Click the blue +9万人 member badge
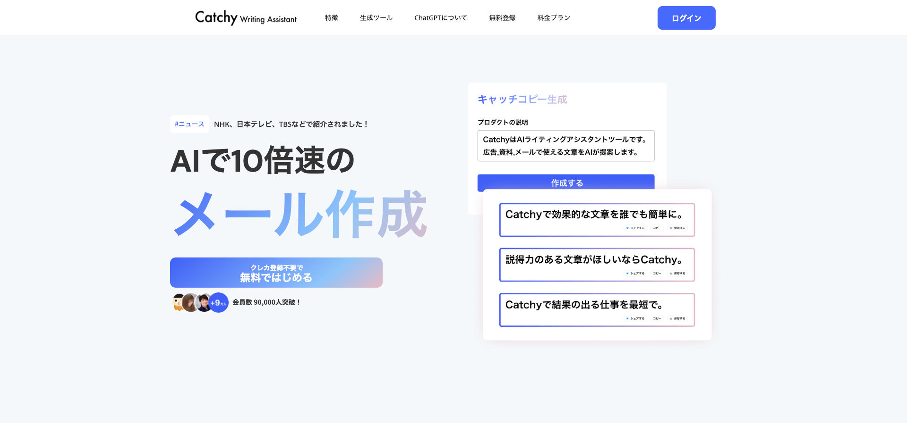907x423 pixels. click(x=219, y=303)
